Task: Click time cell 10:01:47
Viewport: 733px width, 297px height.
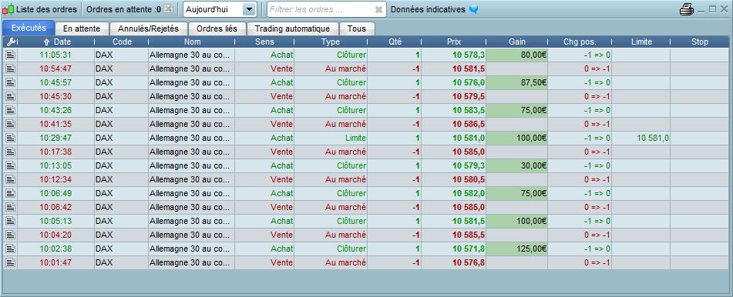Action: [55, 262]
